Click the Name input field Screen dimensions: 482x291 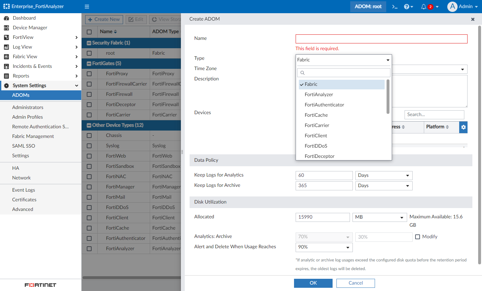pos(381,39)
